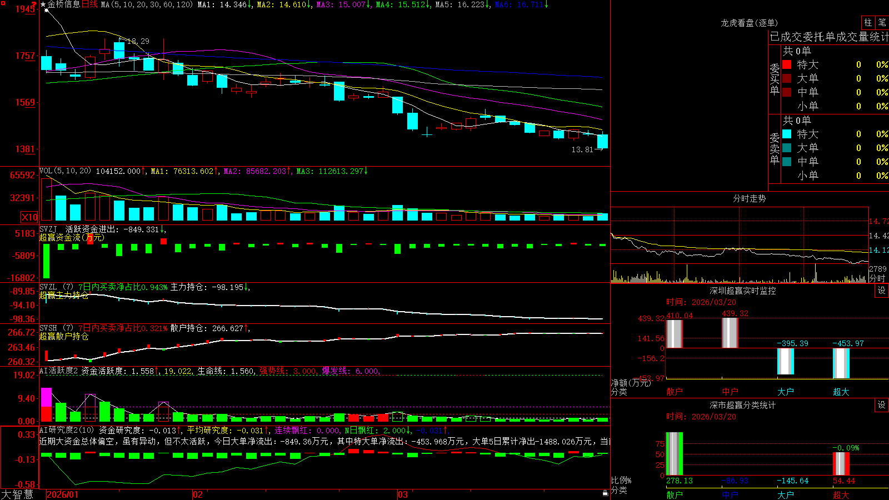889x500 pixels.
Task: Click the 13.81 low price annotation
Action: tap(582, 149)
